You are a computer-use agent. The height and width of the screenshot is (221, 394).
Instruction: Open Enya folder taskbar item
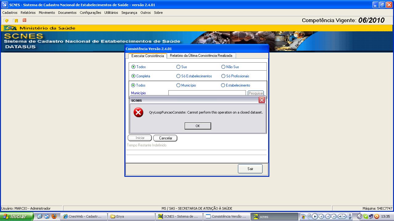click(131, 216)
